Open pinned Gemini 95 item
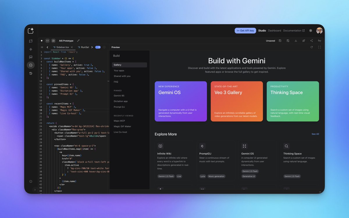The width and height of the screenshot is (349, 218). 119,96
